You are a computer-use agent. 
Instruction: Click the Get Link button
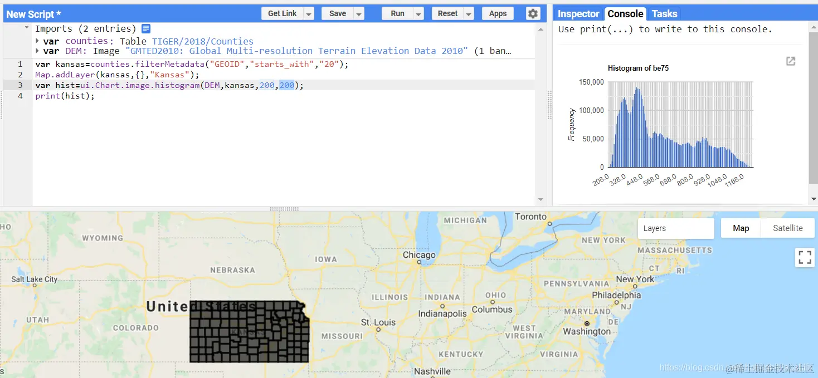(x=282, y=14)
